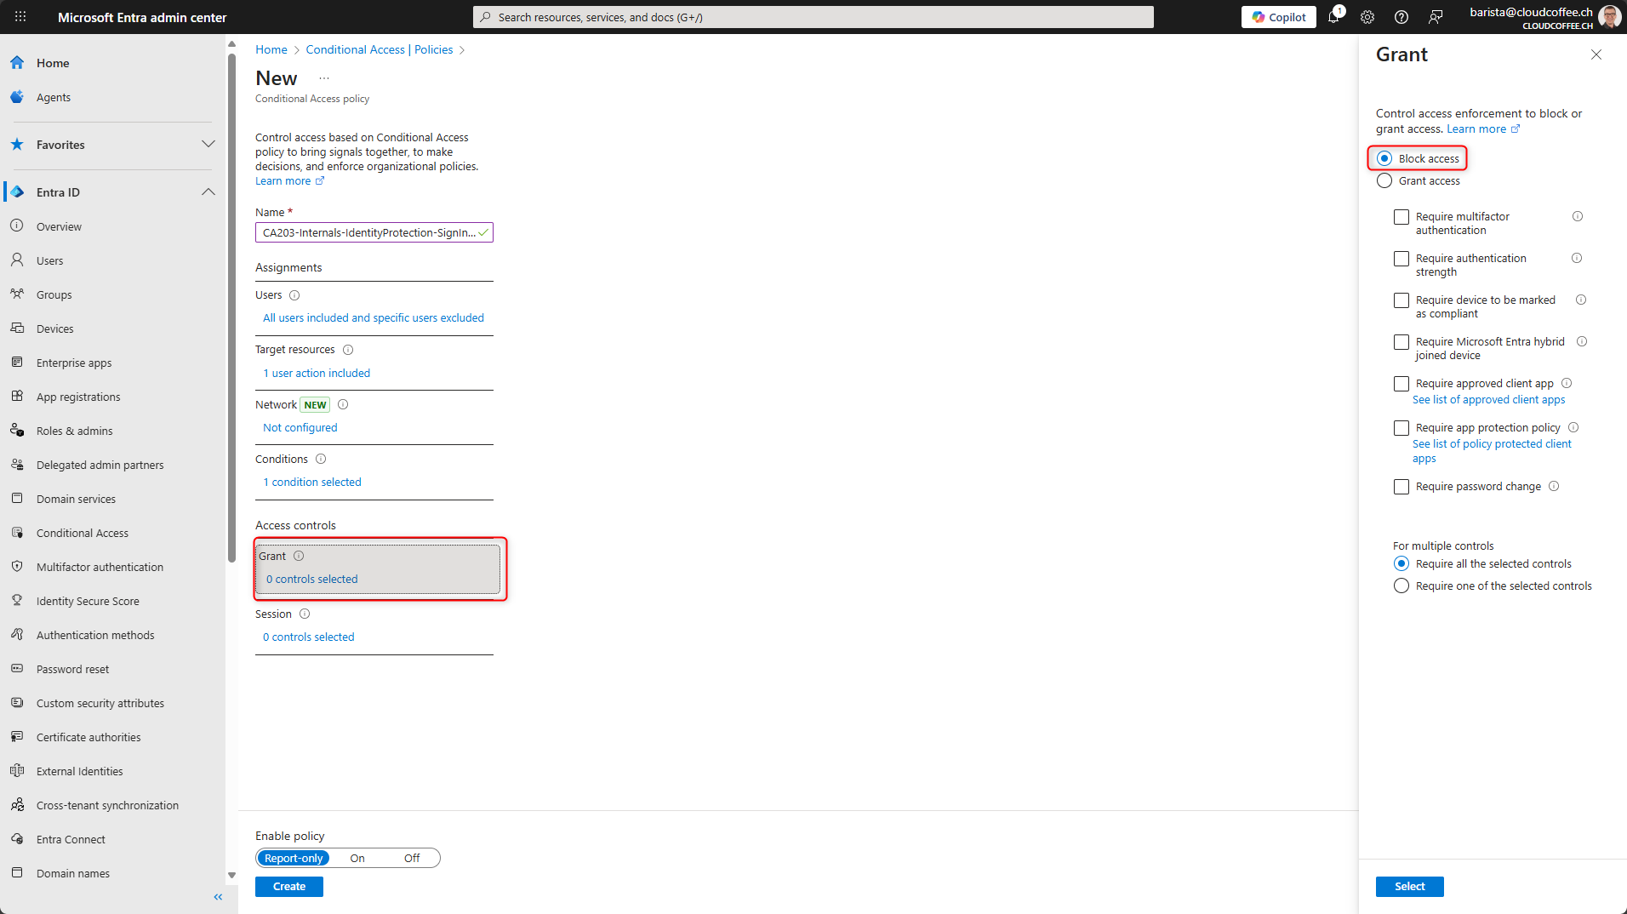This screenshot has height=914, width=1627.
Task: Click the Multifactor authentication shield icon
Action: coord(17,567)
